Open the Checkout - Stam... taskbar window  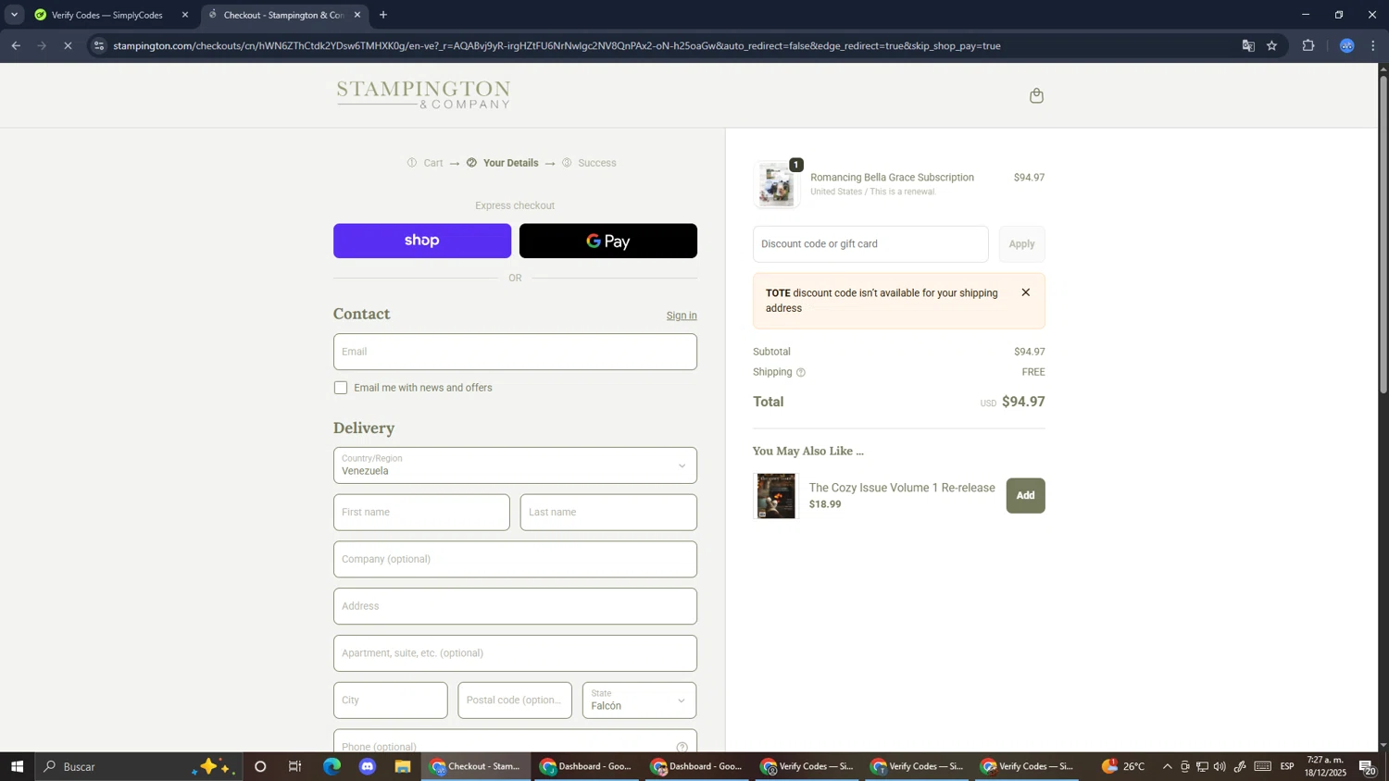(x=477, y=767)
